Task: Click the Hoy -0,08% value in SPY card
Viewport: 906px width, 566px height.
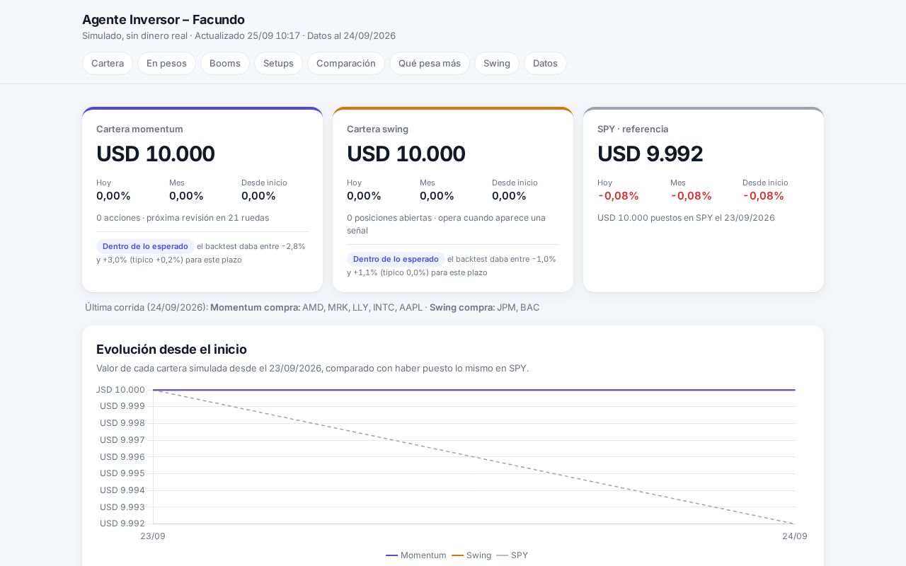Action: (619, 196)
